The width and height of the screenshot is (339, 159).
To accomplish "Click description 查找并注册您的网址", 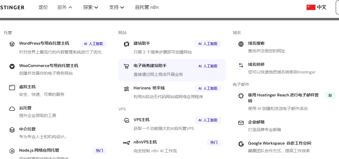I will (x=266, y=51).
